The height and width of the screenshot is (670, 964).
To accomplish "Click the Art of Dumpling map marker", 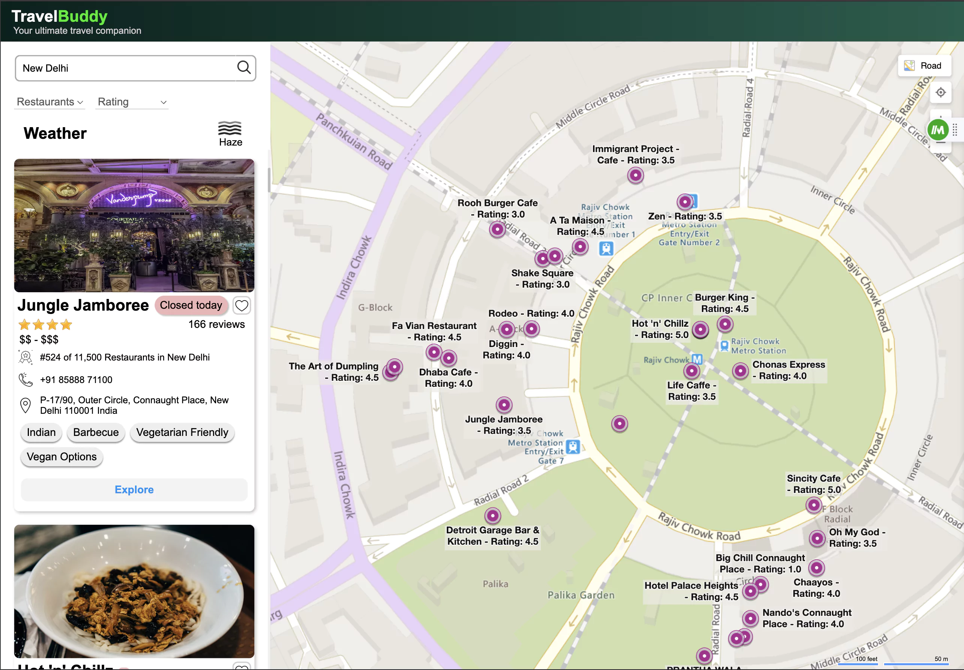I will 394,367.
